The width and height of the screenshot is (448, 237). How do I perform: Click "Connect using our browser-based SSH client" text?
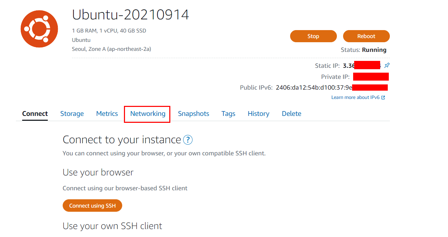[125, 188]
